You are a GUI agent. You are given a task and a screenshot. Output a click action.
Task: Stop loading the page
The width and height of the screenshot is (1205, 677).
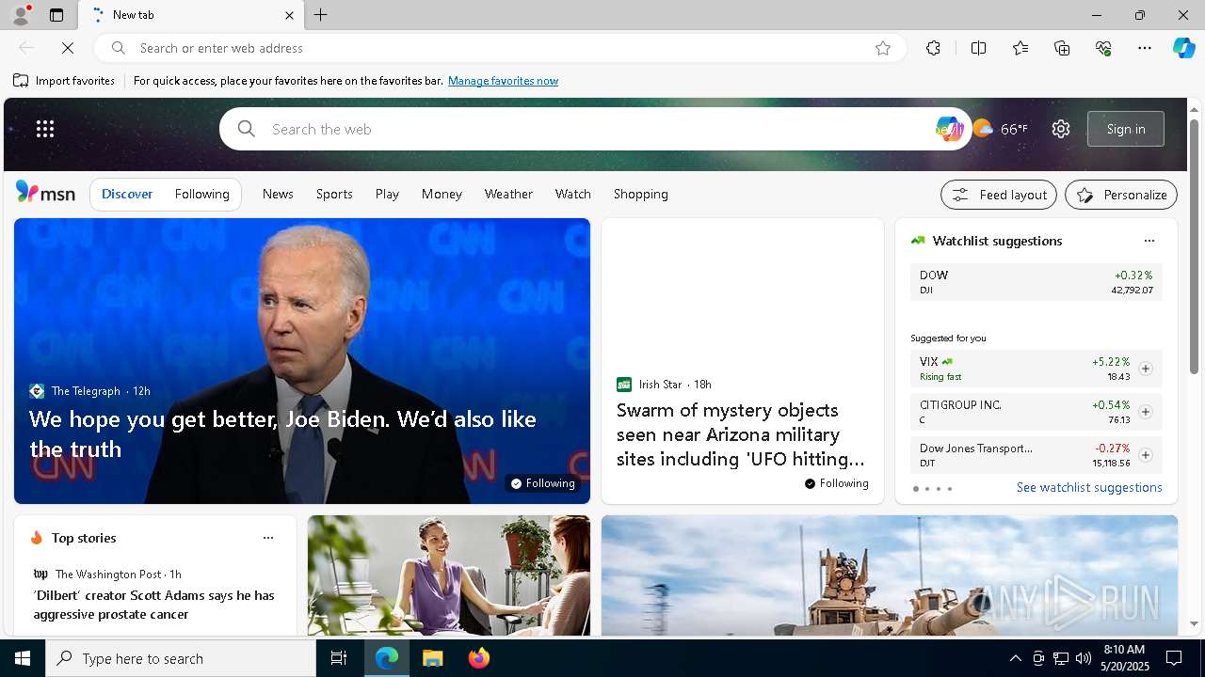pos(68,48)
